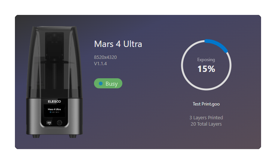Click the printer's transparent cover hood
Screen dimensions: 276x164
click(54, 62)
